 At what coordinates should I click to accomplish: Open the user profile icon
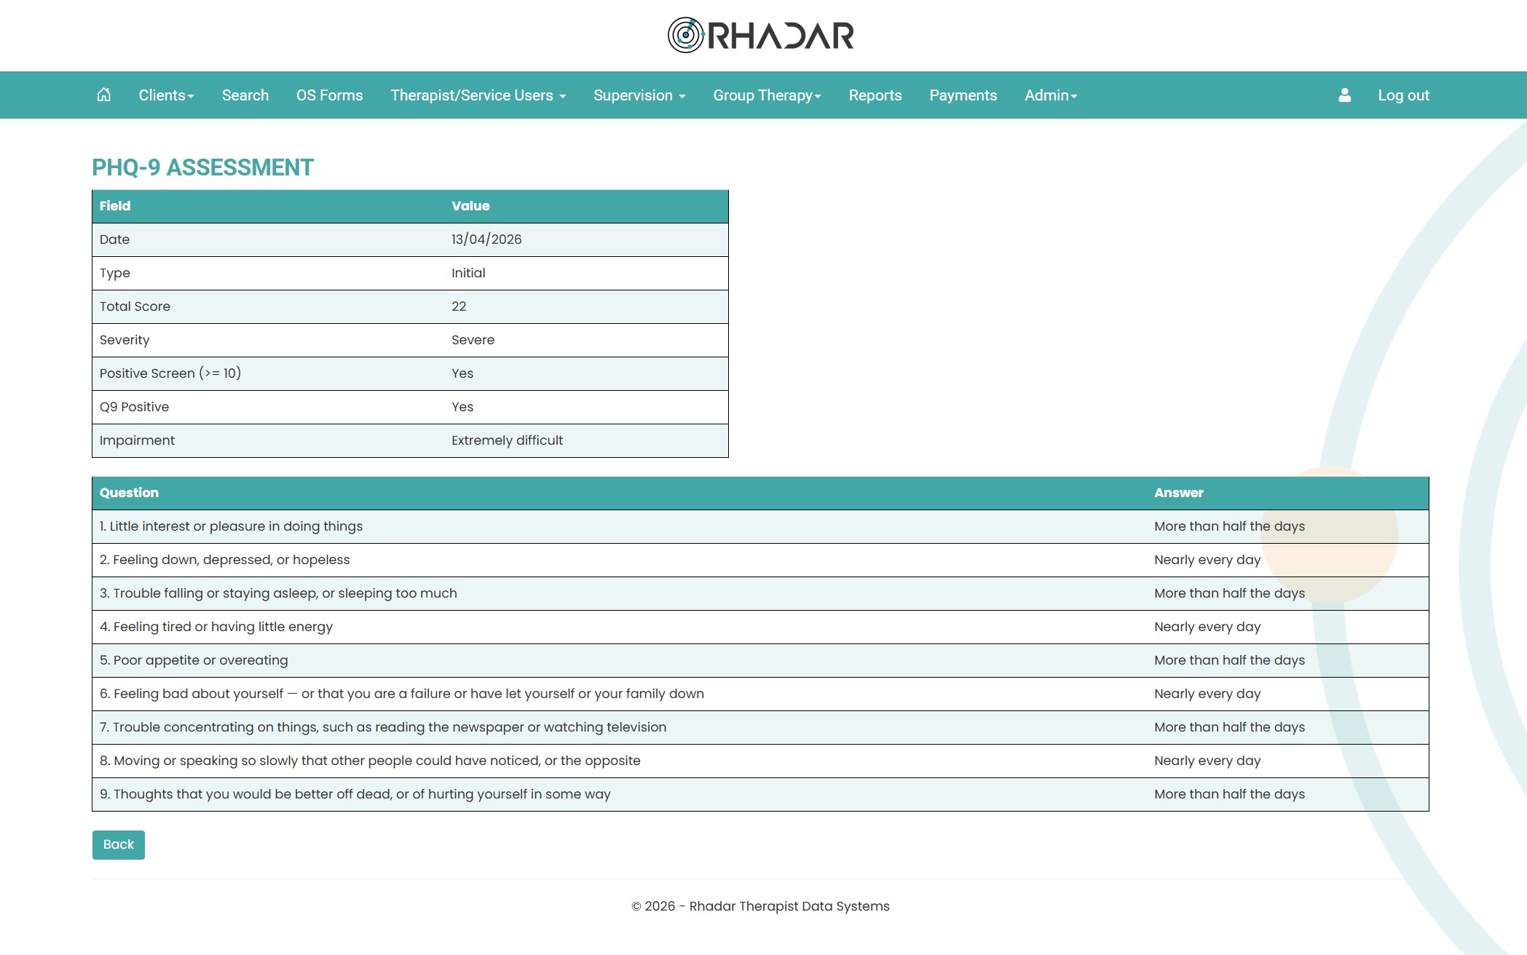(x=1344, y=95)
